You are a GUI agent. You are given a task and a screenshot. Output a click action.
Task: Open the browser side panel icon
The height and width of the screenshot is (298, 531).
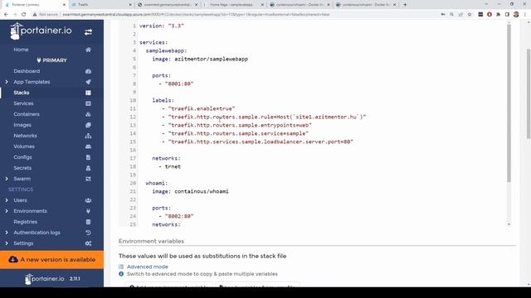click(x=507, y=15)
